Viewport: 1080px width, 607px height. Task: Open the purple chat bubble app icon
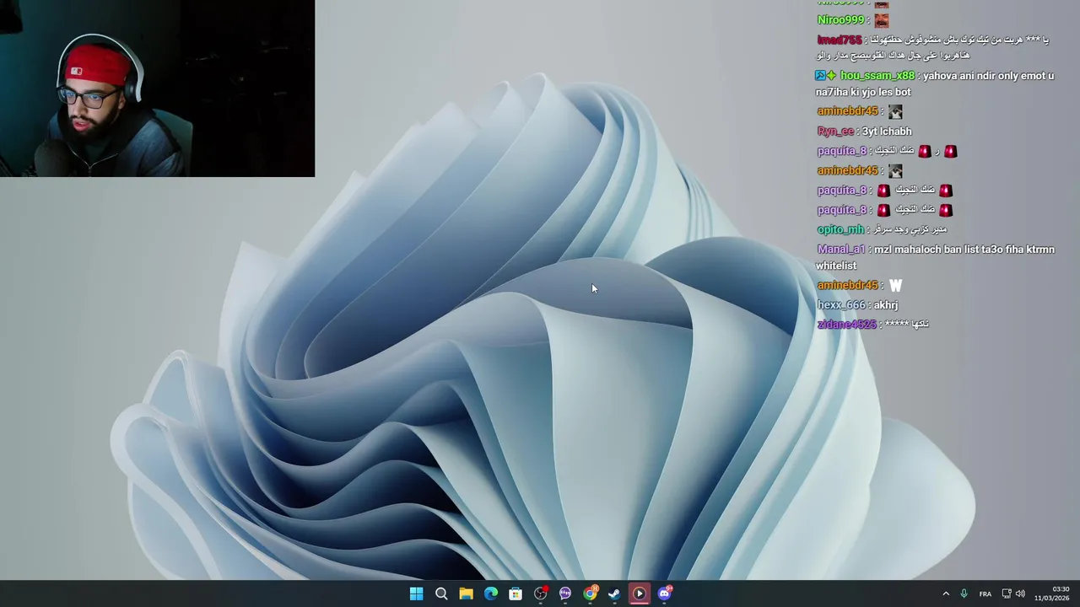(x=565, y=594)
